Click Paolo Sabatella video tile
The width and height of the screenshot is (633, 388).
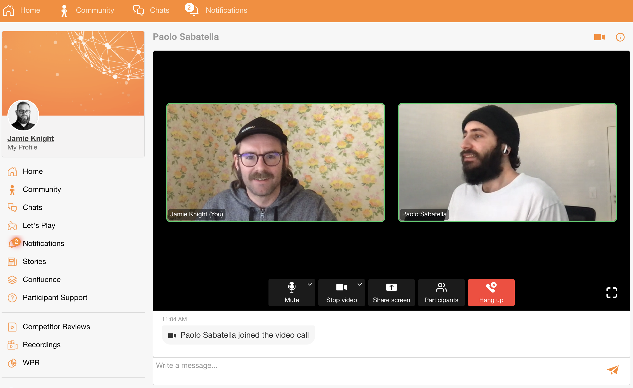coord(507,162)
